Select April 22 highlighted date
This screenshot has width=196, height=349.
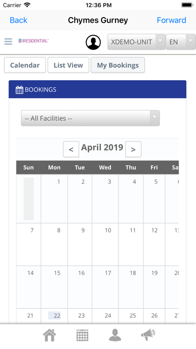[x=54, y=315]
